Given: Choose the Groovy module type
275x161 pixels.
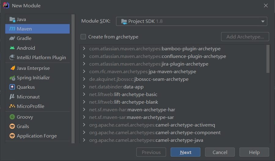Looking at the screenshot, I should 38,117.
